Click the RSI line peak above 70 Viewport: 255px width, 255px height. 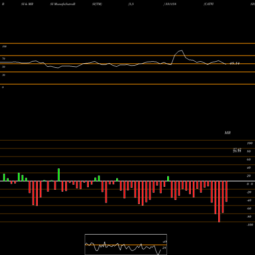(x=182, y=50)
